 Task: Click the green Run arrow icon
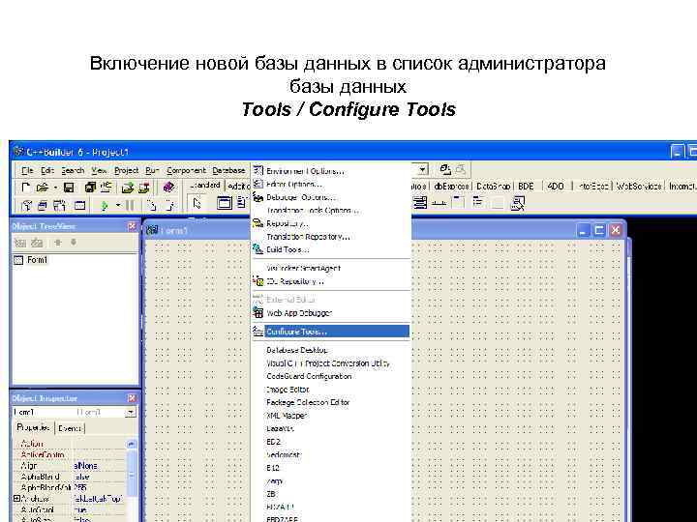(x=105, y=205)
